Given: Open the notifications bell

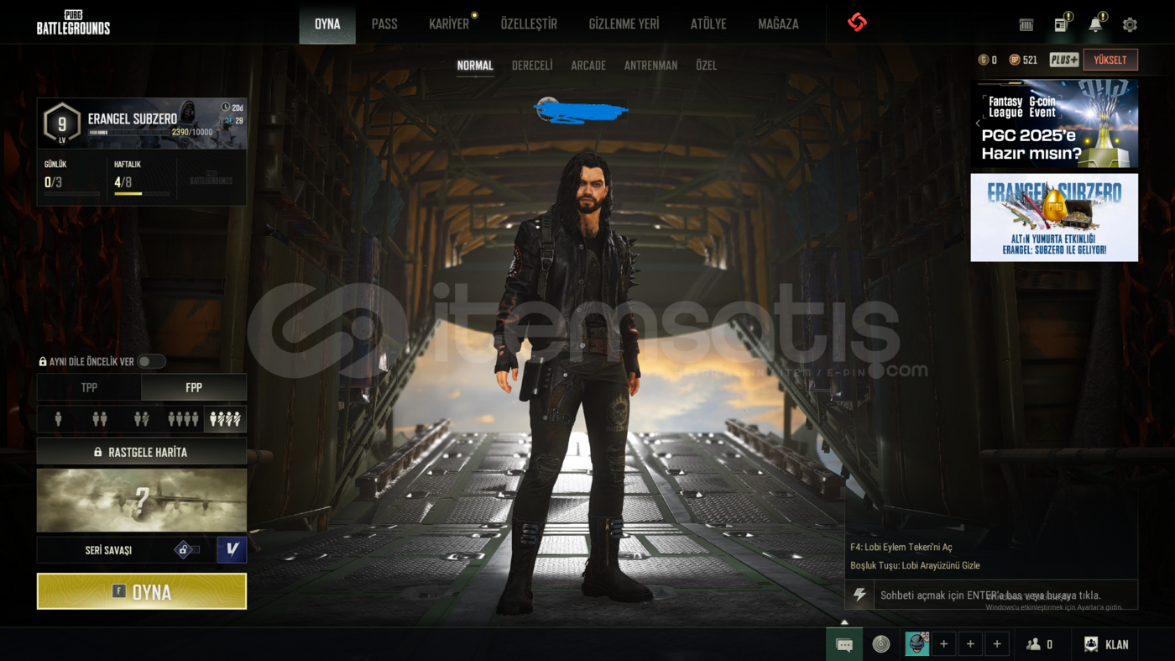Looking at the screenshot, I should coord(1095,24).
